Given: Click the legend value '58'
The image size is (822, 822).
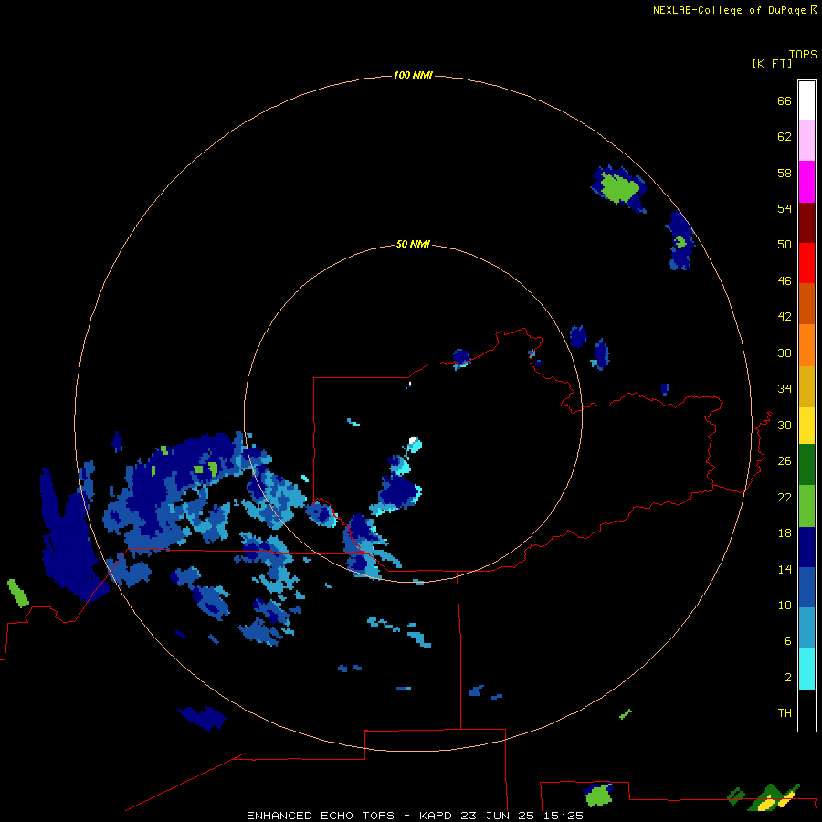Looking at the screenshot, I should coord(785,173).
